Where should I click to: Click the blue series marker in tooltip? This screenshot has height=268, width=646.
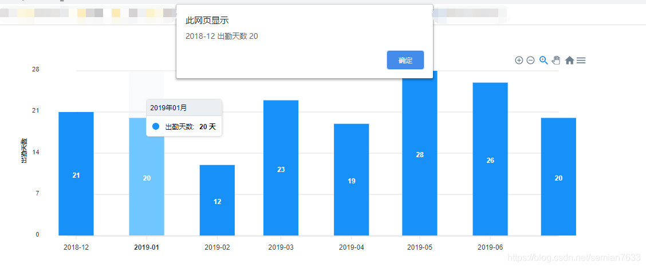[155, 127]
